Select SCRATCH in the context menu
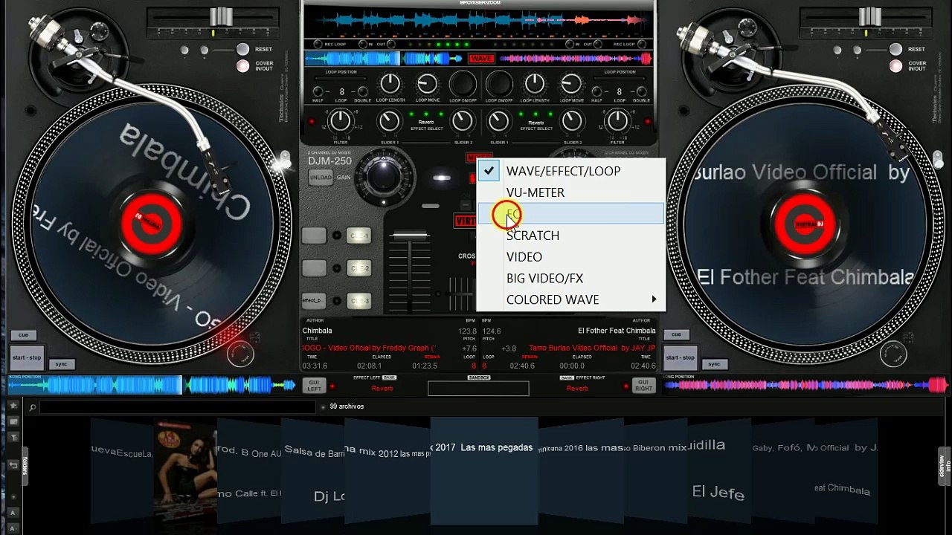952x535 pixels. pos(570,236)
